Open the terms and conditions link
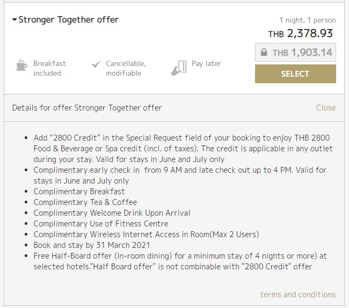 (x=297, y=294)
